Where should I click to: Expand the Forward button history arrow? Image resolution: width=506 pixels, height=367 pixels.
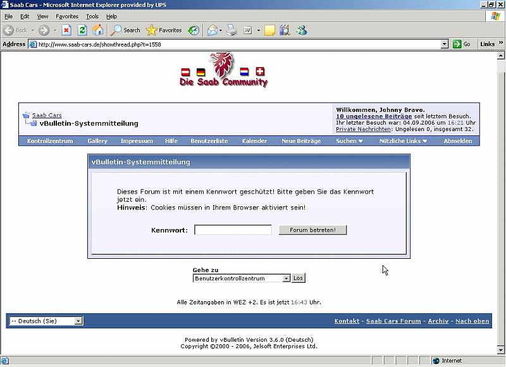[55, 30]
